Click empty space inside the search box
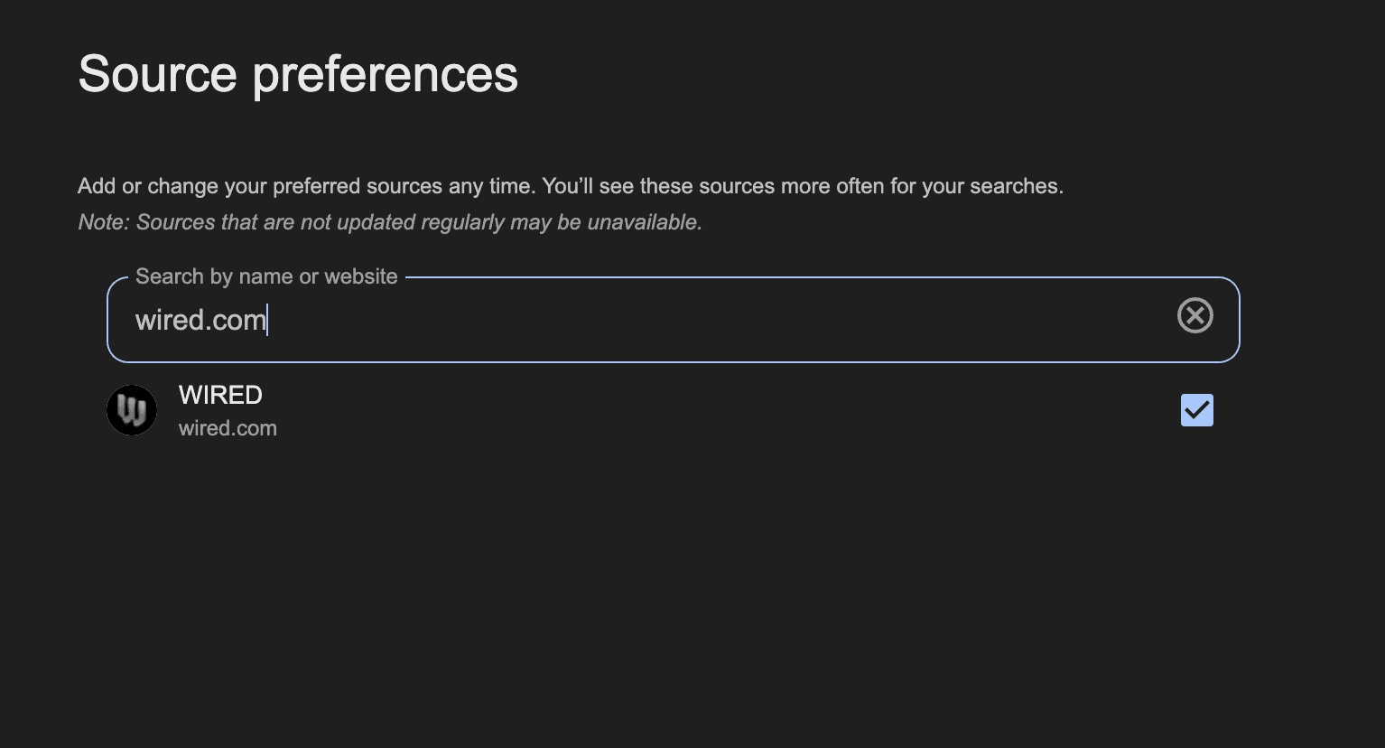Screen dimensions: 1385x748 click(713, 320)
